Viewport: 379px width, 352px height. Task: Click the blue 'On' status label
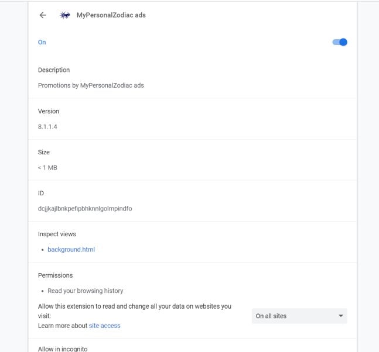pos(42,42)
